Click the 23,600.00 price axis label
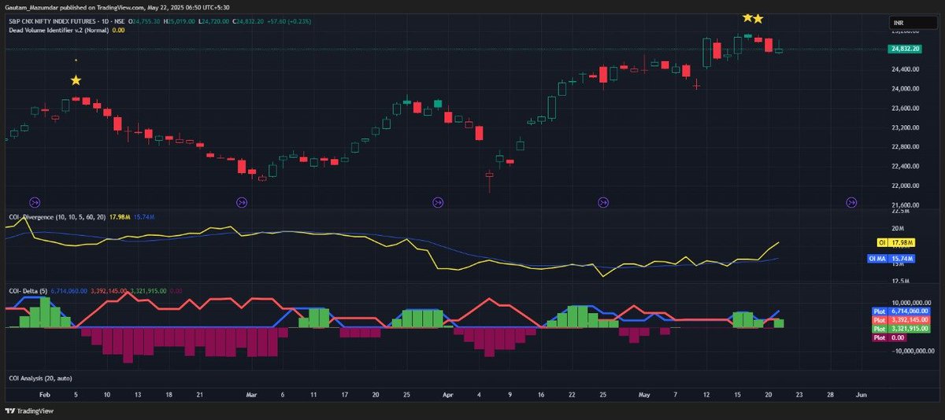Image resolution: width=945 pixels, height=420 pixels. pos(906,108)
